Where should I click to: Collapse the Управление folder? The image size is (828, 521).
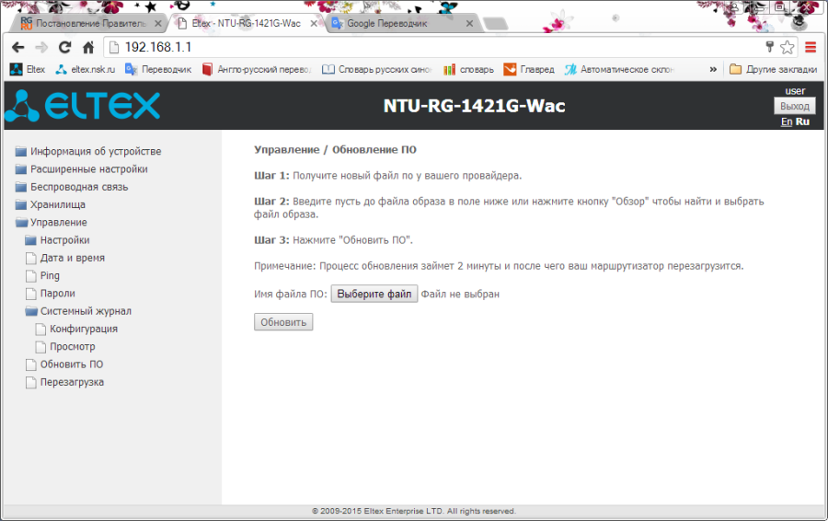52,223
